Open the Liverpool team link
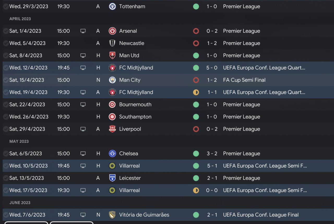This screenshot has height=224, width=334. click(130, 129)
